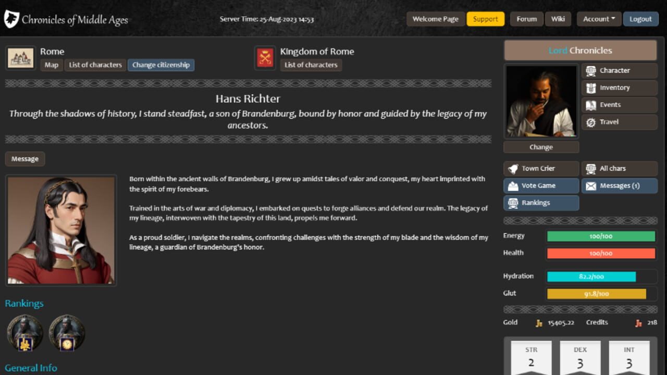Click the General Info heading
Viewport: 667px width, 375px height.
[x=31, y=368]
